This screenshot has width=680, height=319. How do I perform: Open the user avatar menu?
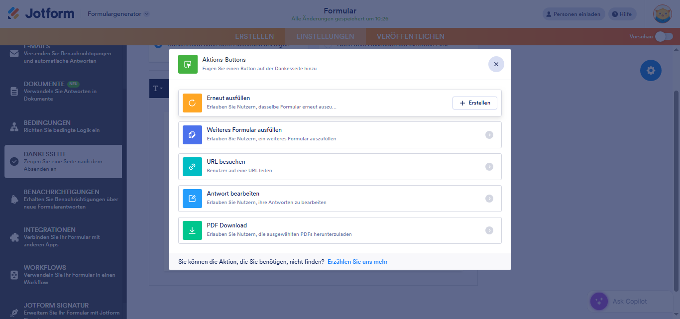click(663, 14)
